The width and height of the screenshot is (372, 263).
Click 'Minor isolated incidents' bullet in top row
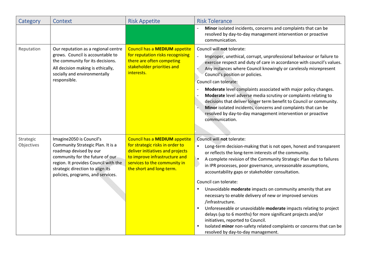266,34
